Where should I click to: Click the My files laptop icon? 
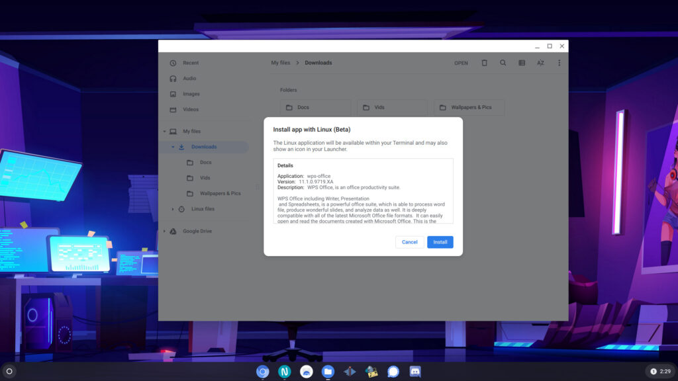[x=173, y=132]
